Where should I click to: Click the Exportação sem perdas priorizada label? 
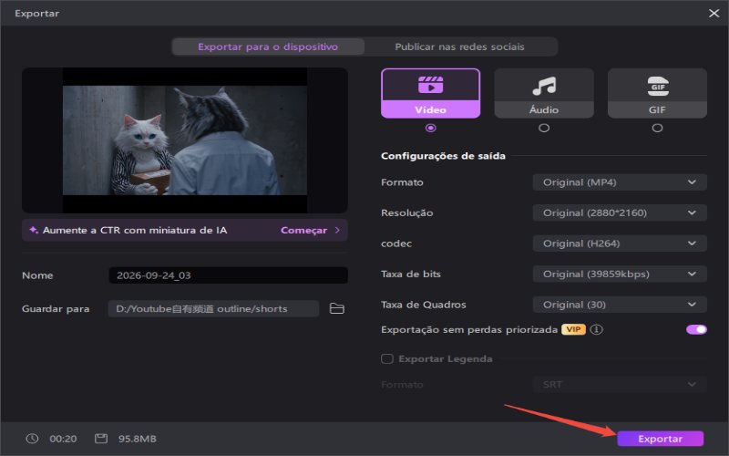(469, 329)
